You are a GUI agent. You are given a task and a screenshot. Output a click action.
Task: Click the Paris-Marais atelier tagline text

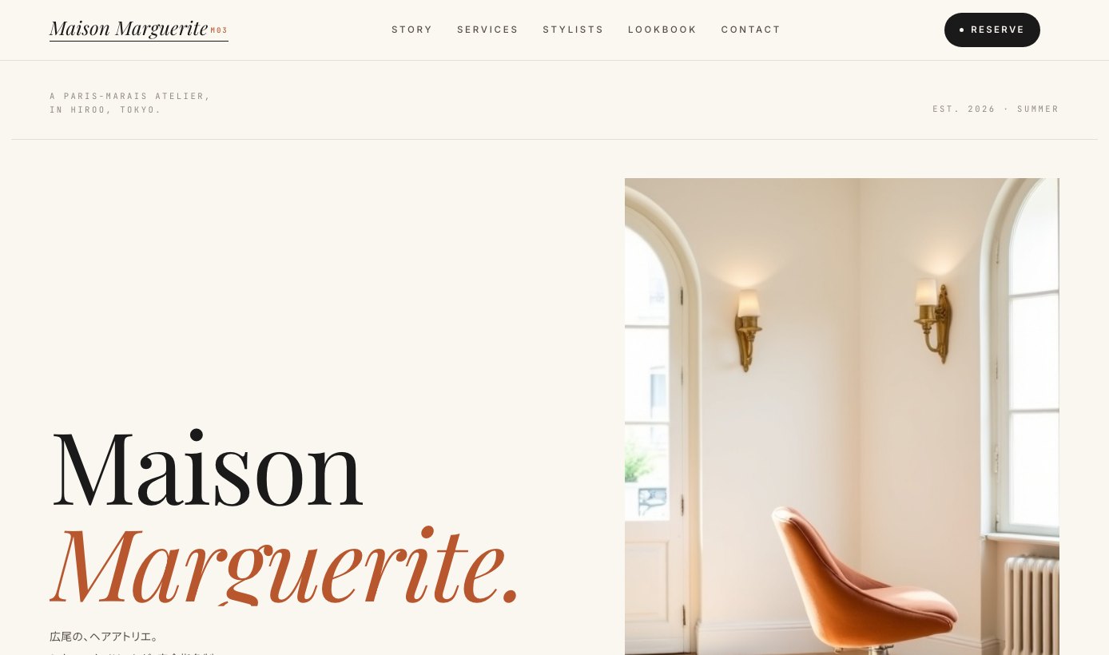click(130, 103)
